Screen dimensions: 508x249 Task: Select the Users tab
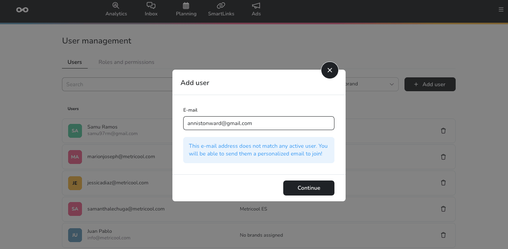click(75, 62)
